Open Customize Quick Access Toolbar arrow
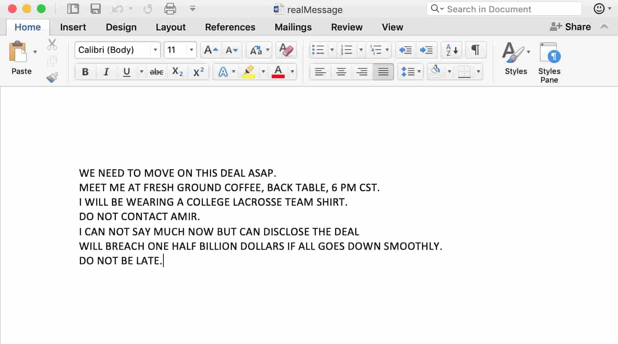This screenshot has width=618, height=344. click(x=193, y=9)
